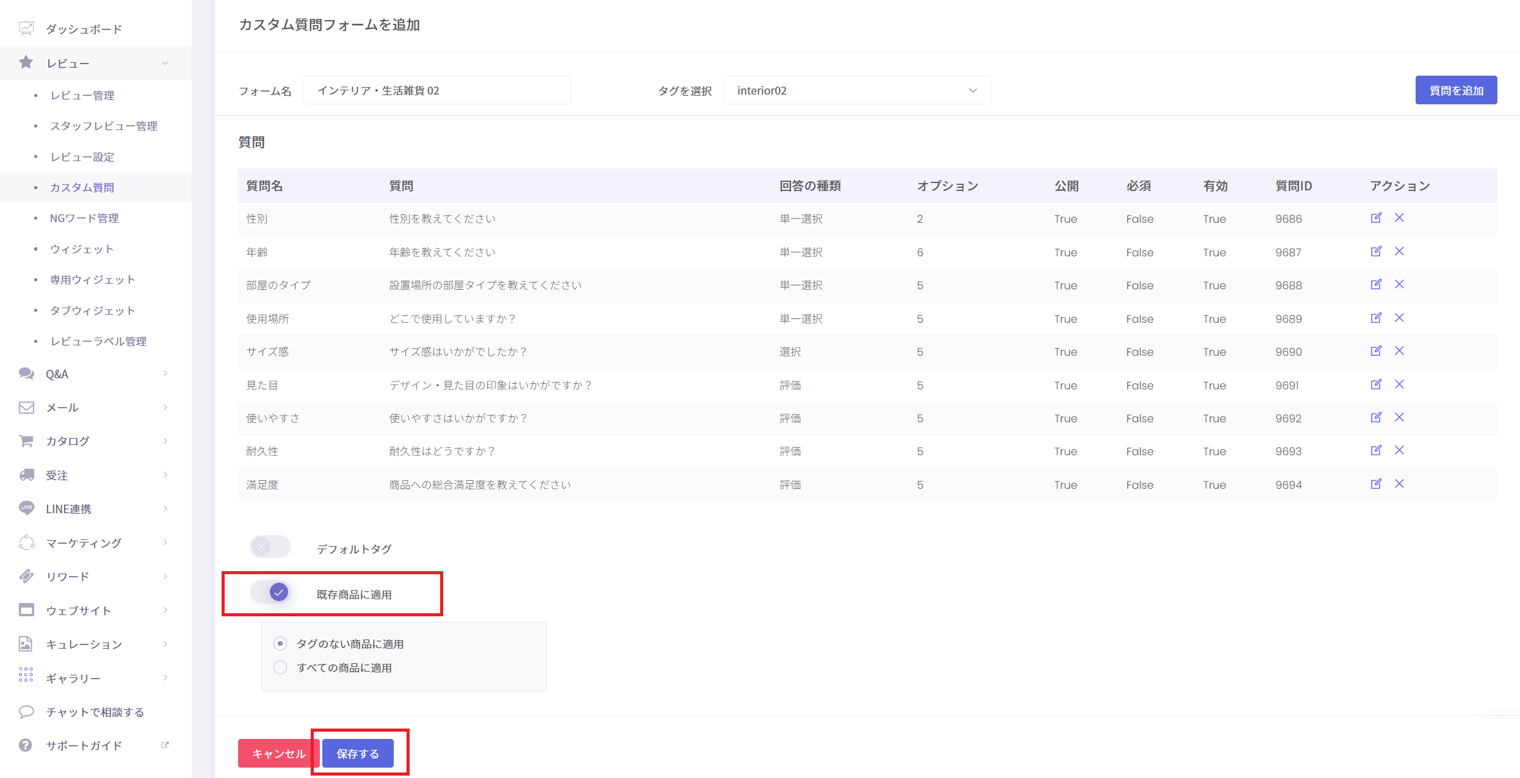Remove the 満足度 question row
The height and width of the screenshot is (778, 1520).
(1399, 484)
